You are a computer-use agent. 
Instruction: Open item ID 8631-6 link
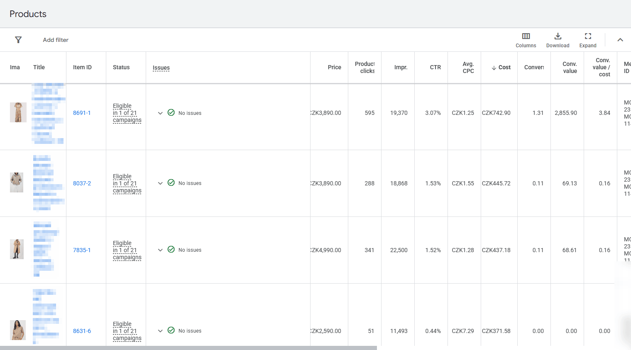coord(82,331)
